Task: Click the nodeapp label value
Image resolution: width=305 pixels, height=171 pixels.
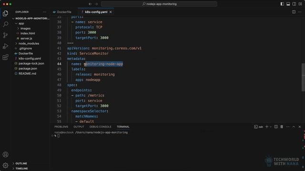Action: [93, 80]
